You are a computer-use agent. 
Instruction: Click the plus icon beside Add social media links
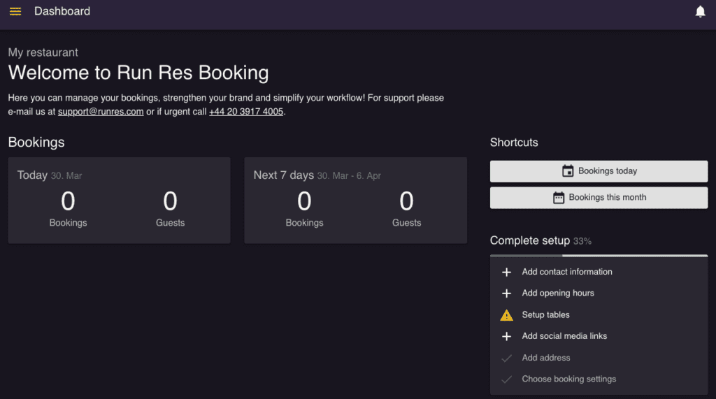point(506,336)
